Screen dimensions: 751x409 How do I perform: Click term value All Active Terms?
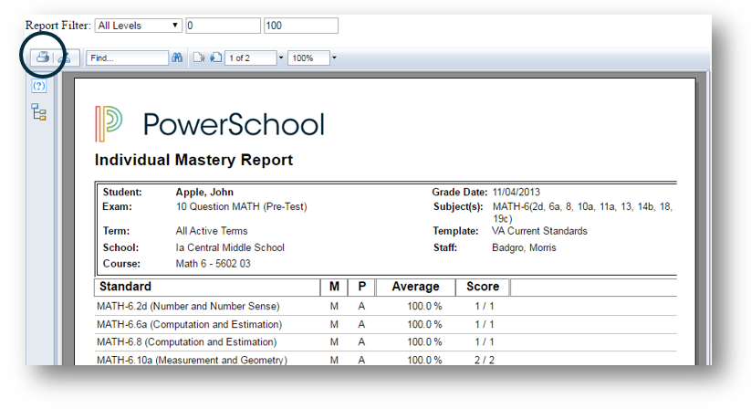point(212,231)
